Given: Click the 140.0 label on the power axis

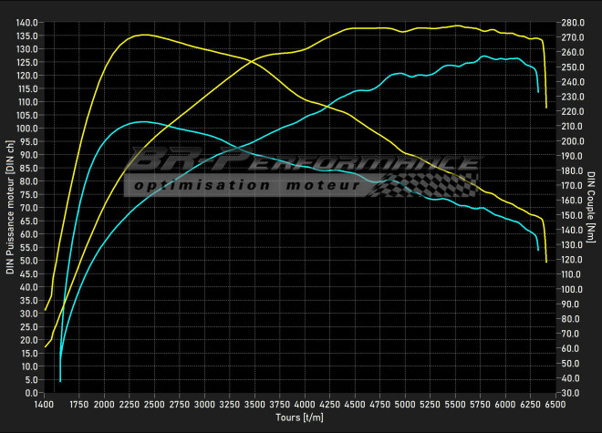Looking at the screenshot, I should tap(26, 22).
